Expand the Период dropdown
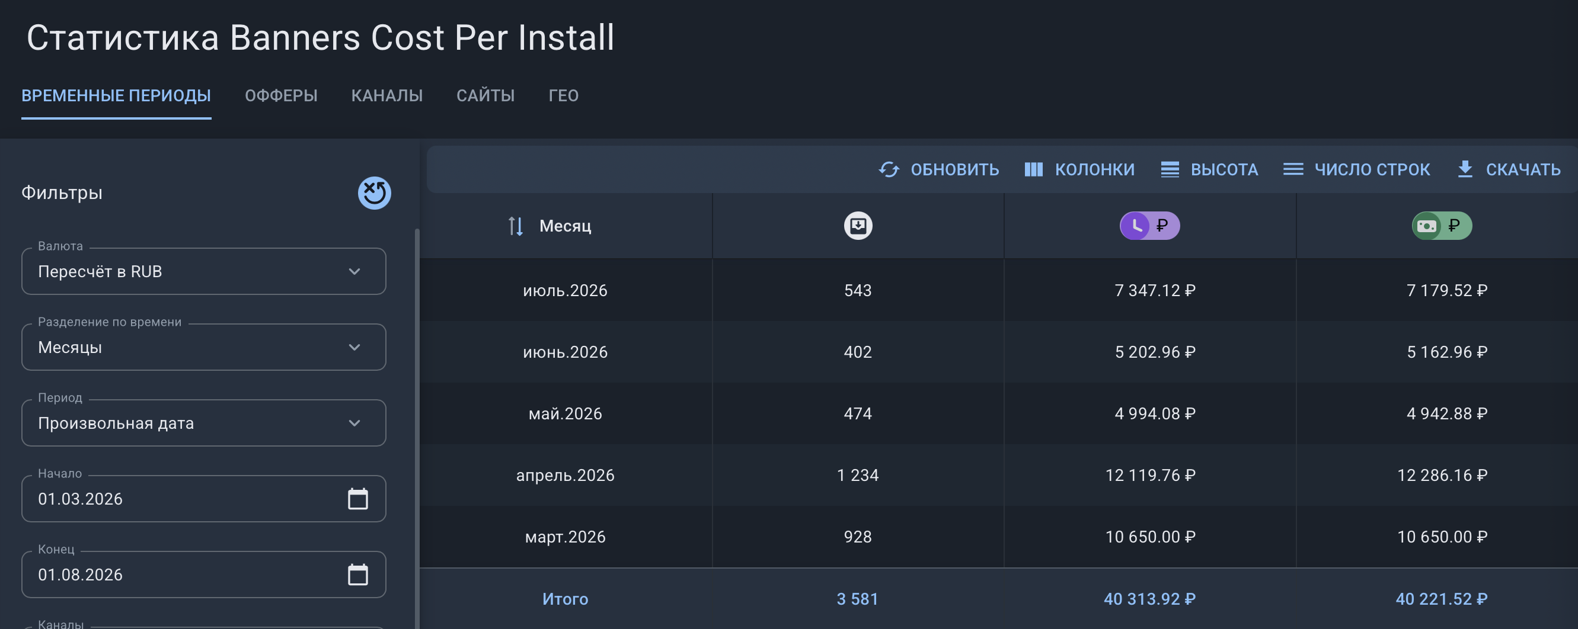 [x=203, y=423]
